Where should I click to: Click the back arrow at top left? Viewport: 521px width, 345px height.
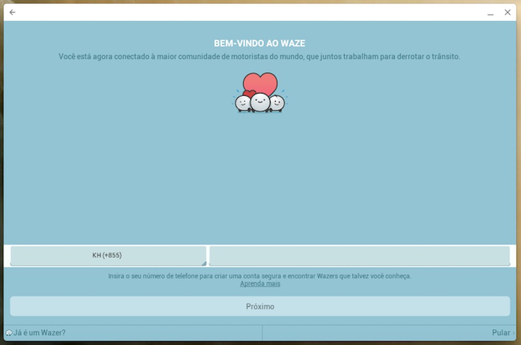(x=12, y=12)
